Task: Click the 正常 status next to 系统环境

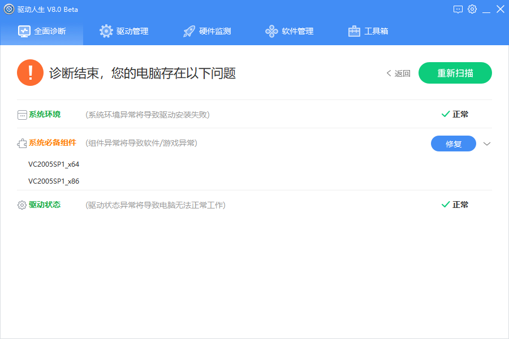Action: 455,114
